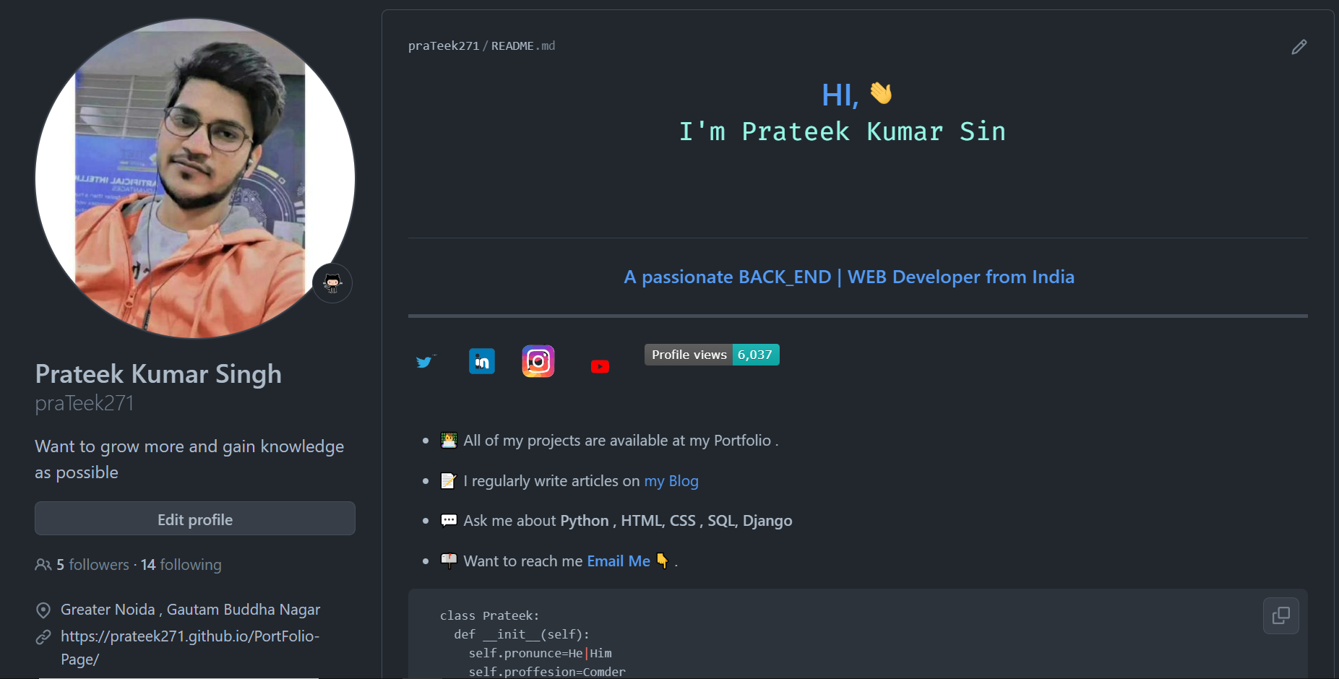Click the class Prateek code line
Viewport: 1339px width, 679px height.
pos(489,615)
